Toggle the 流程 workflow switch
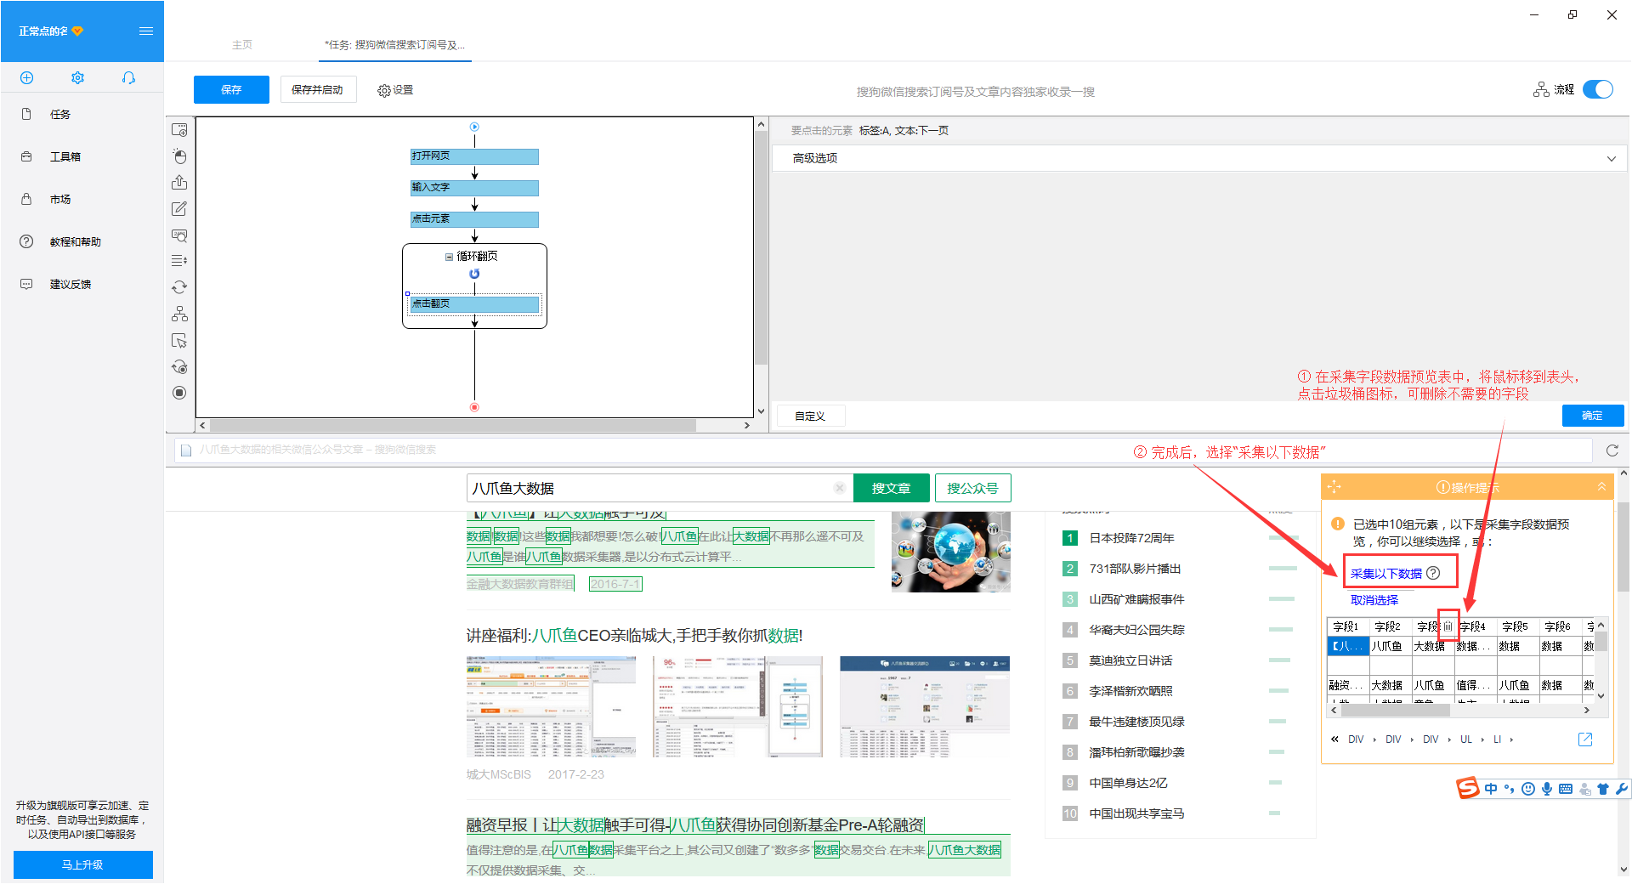1632x884 pixels. [1598, 89]
